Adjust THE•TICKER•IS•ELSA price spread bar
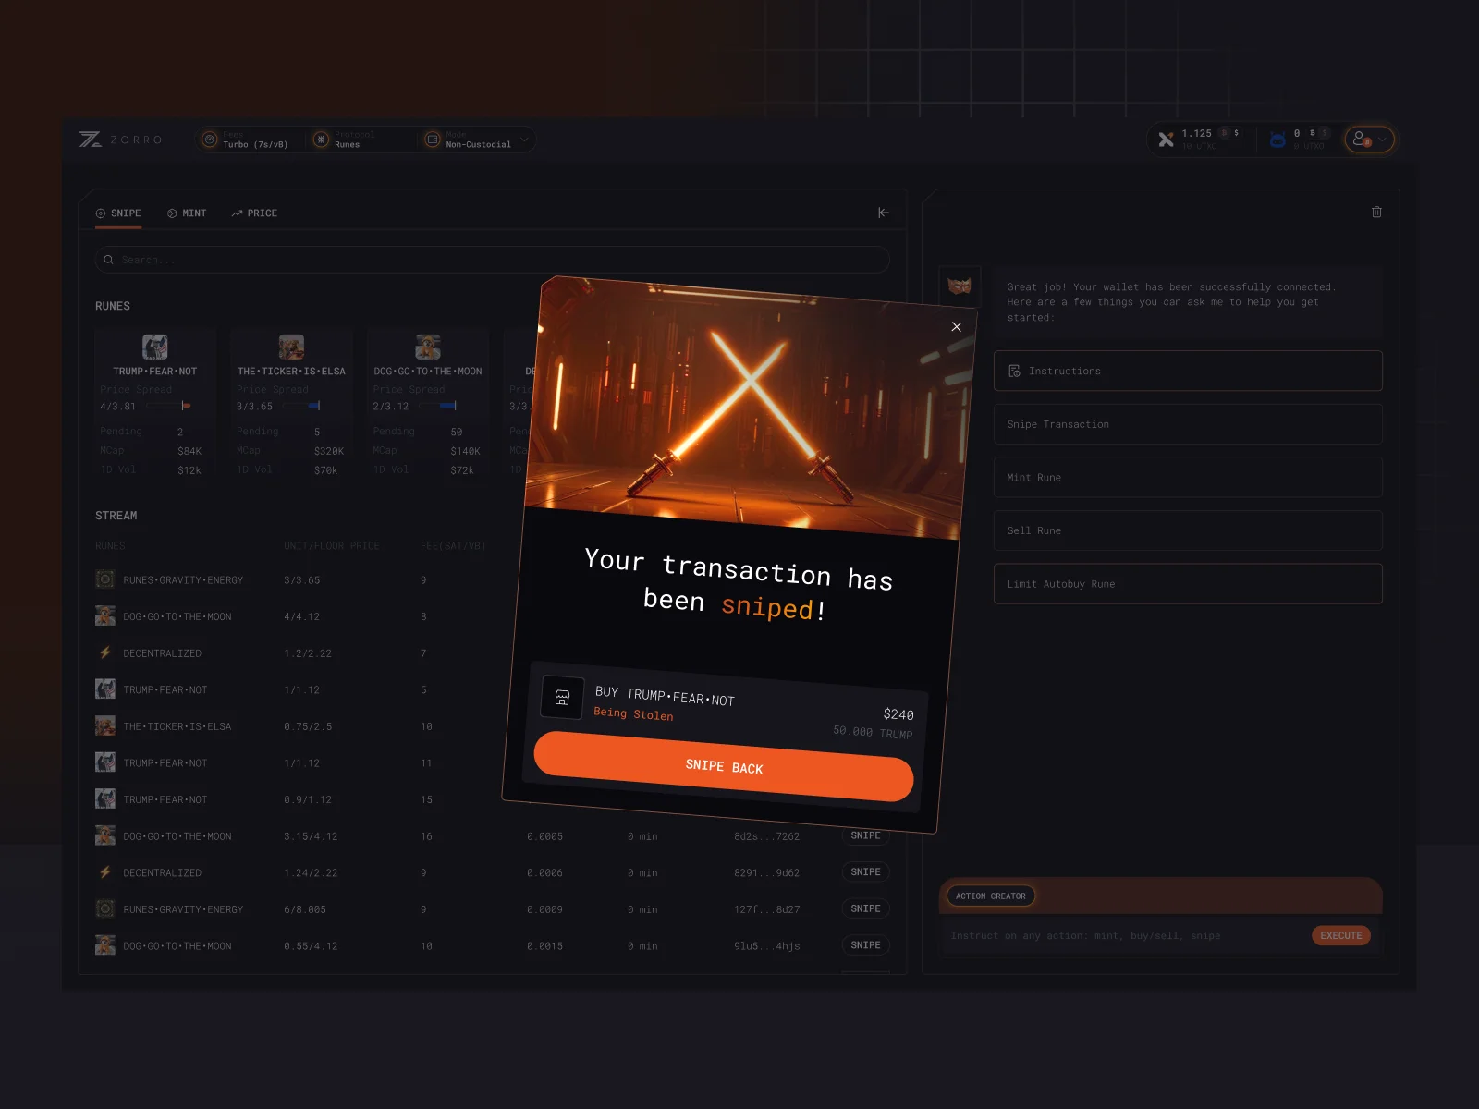 click(x=301, y=406)
